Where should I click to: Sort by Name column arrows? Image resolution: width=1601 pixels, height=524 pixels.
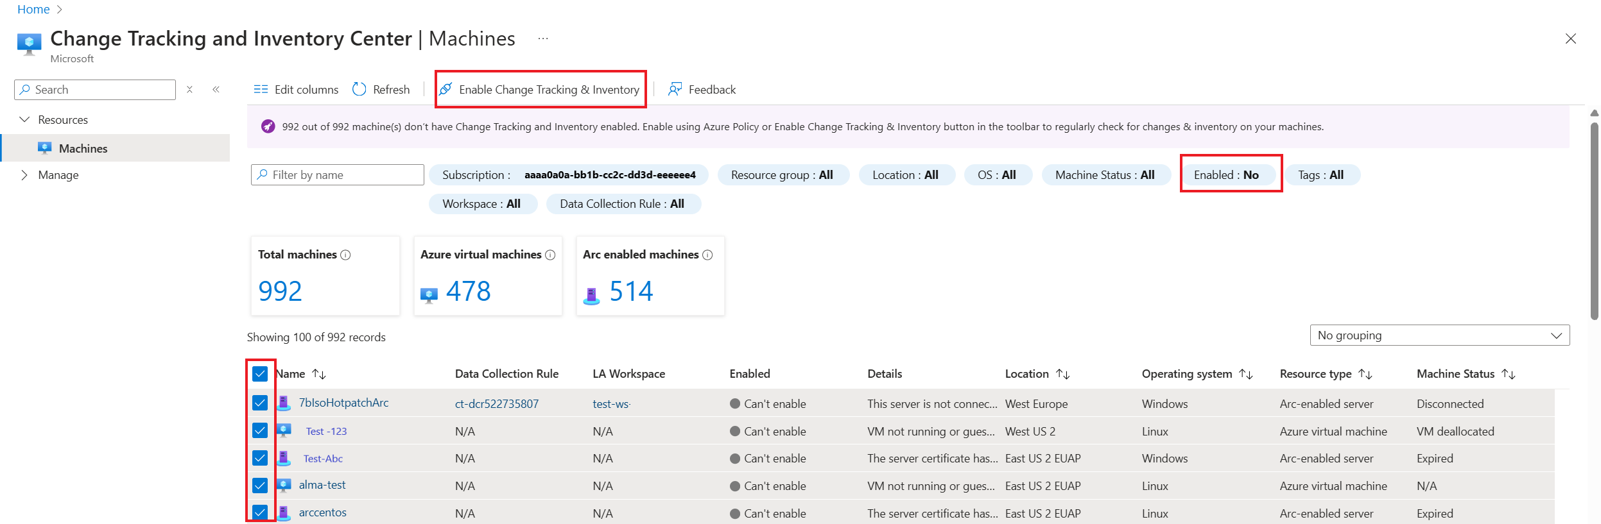(x=319, y=374)
